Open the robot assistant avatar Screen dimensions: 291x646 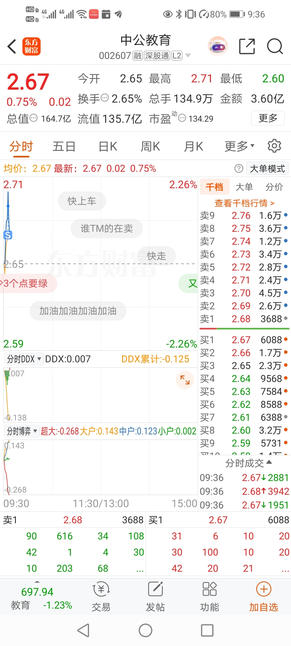tap(218, 46)
